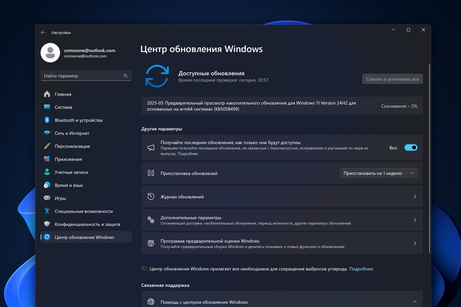Click the user account avatar picture
The image size is (461, 307).
(50, 53)
